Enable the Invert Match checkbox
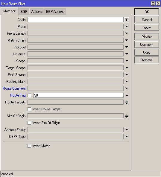Viewport: 161px width, 177px height. [29, 146]
